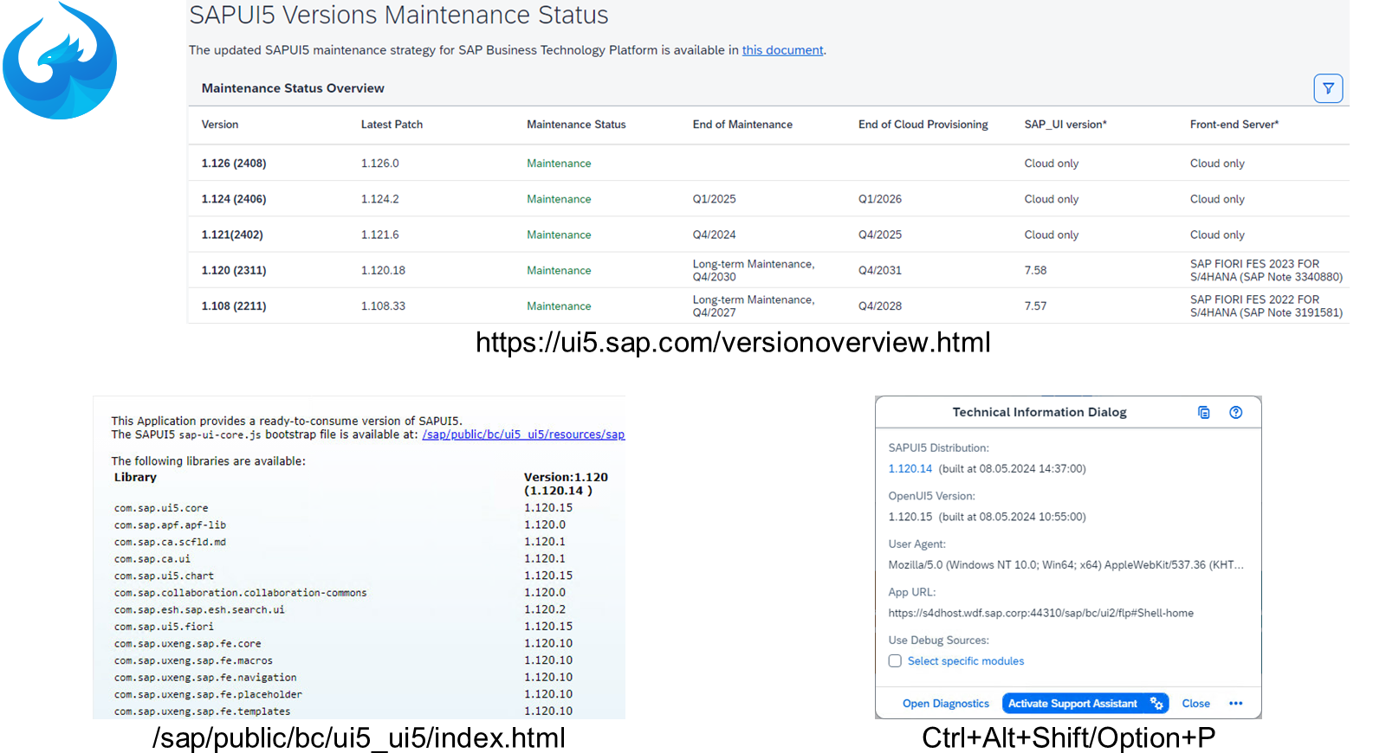
Task: Click the Maintenance Status Overview title
Action: (x=293, y=88)
